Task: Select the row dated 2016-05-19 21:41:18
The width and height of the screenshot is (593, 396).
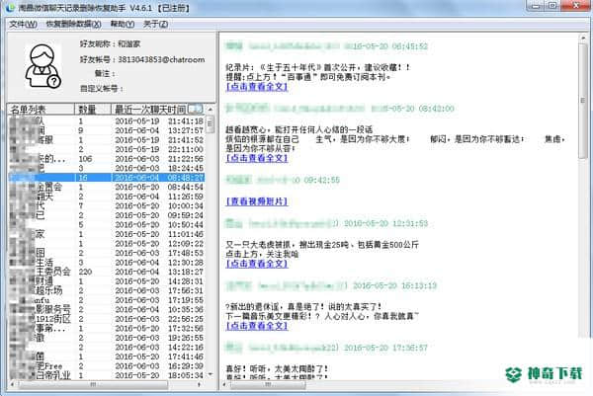Action: (107, 121)
